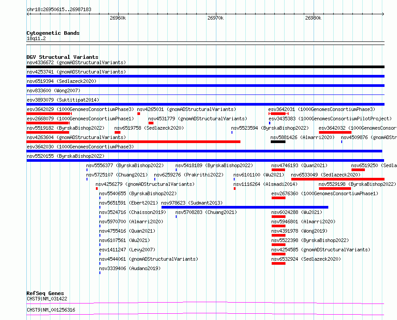397x320 pixels.
Task: Click nsv6024288 (Wu2021) label
Action: tap(297, 212)
